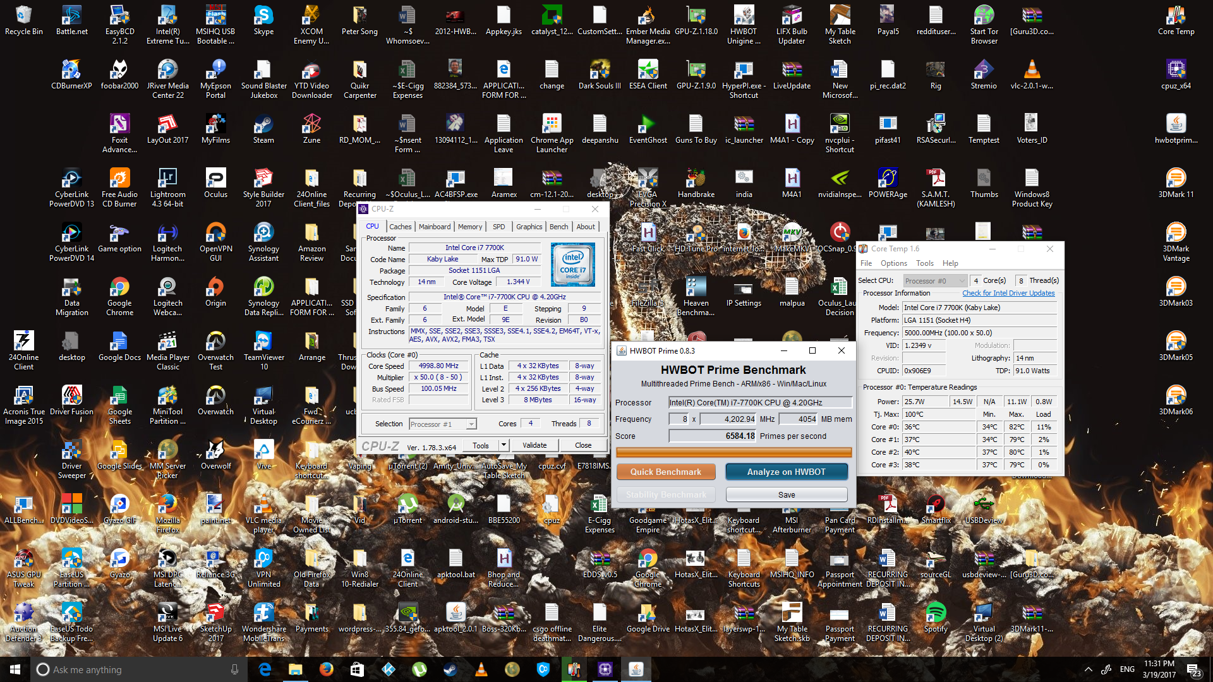Open the cpuz_x64 desktop icon
Viewport: 1213px width, 682px height.
1176,75
